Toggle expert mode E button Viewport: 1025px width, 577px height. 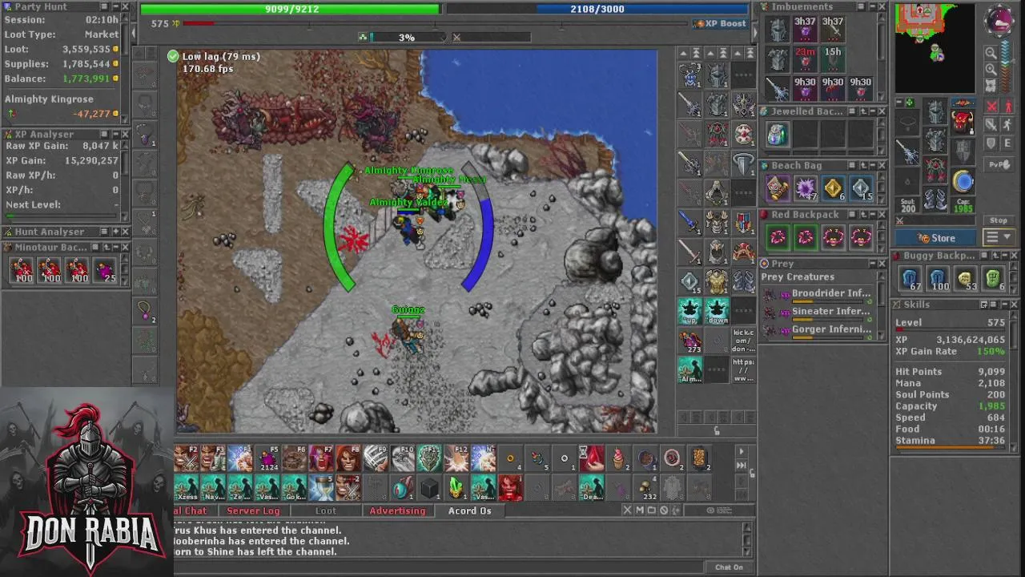(1007, 143)
